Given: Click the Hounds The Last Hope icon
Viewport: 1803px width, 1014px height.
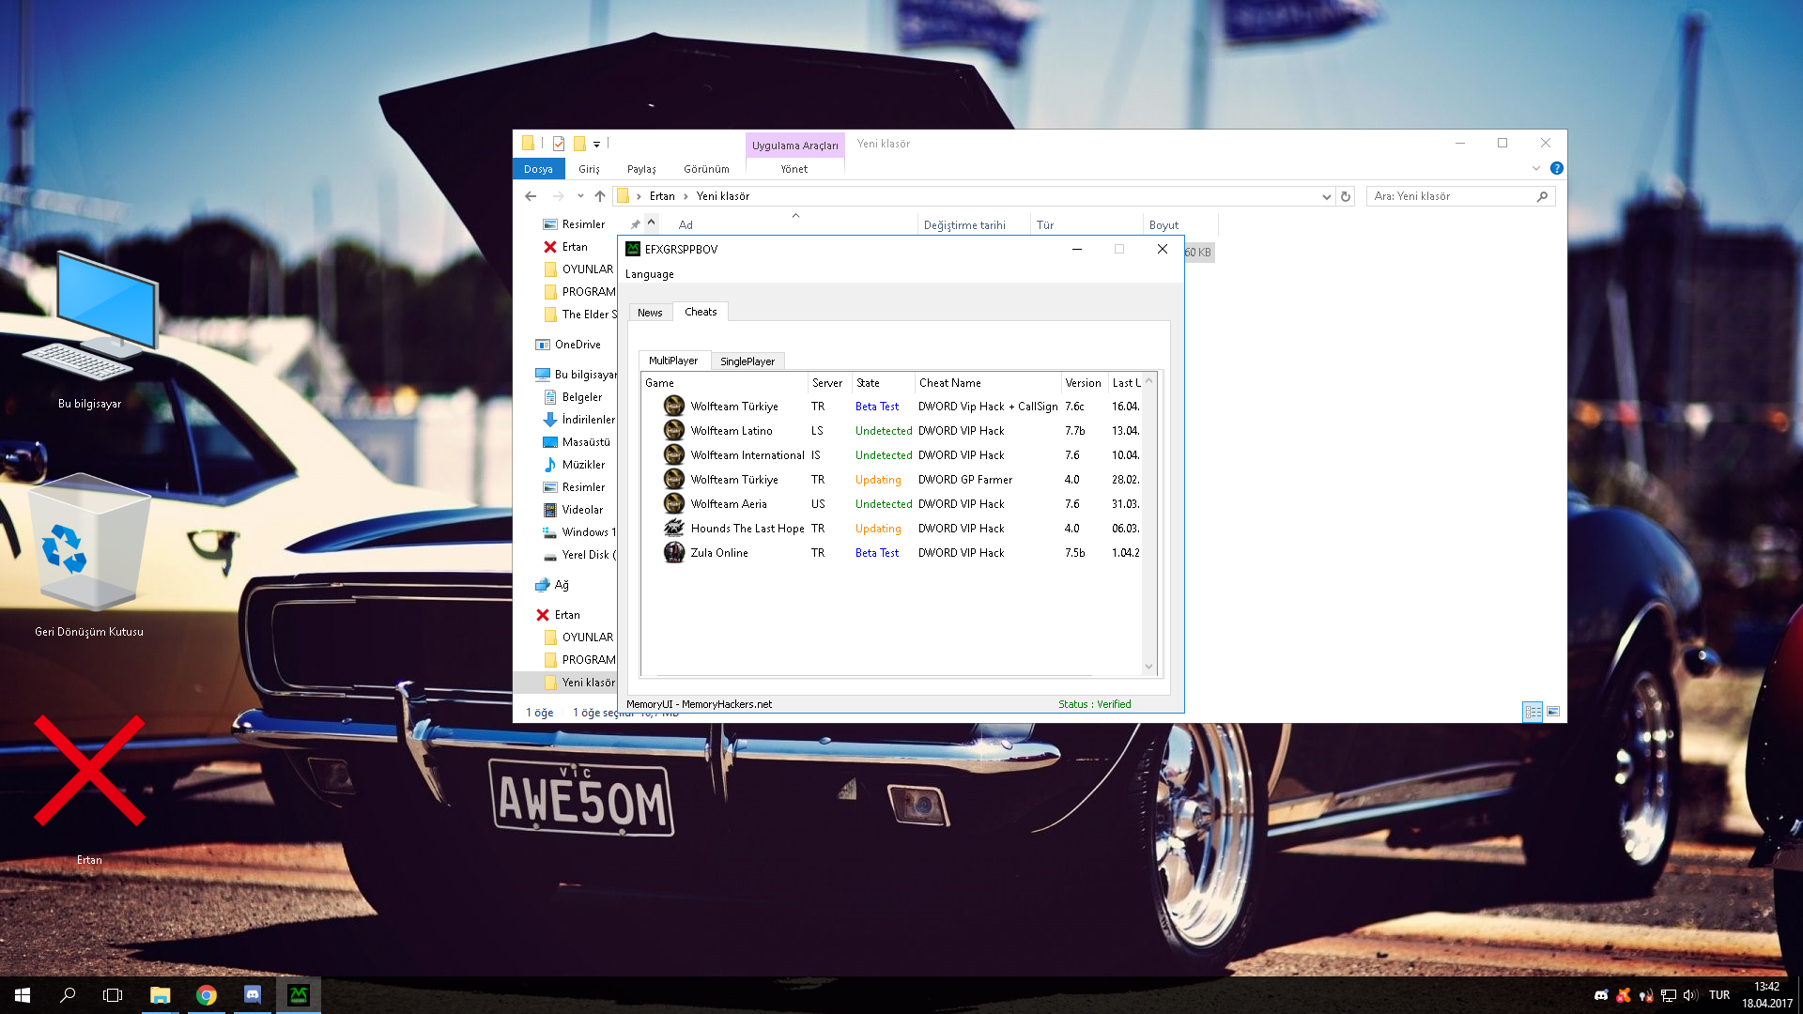Looking at the screenshot, I should pos(673,529).
